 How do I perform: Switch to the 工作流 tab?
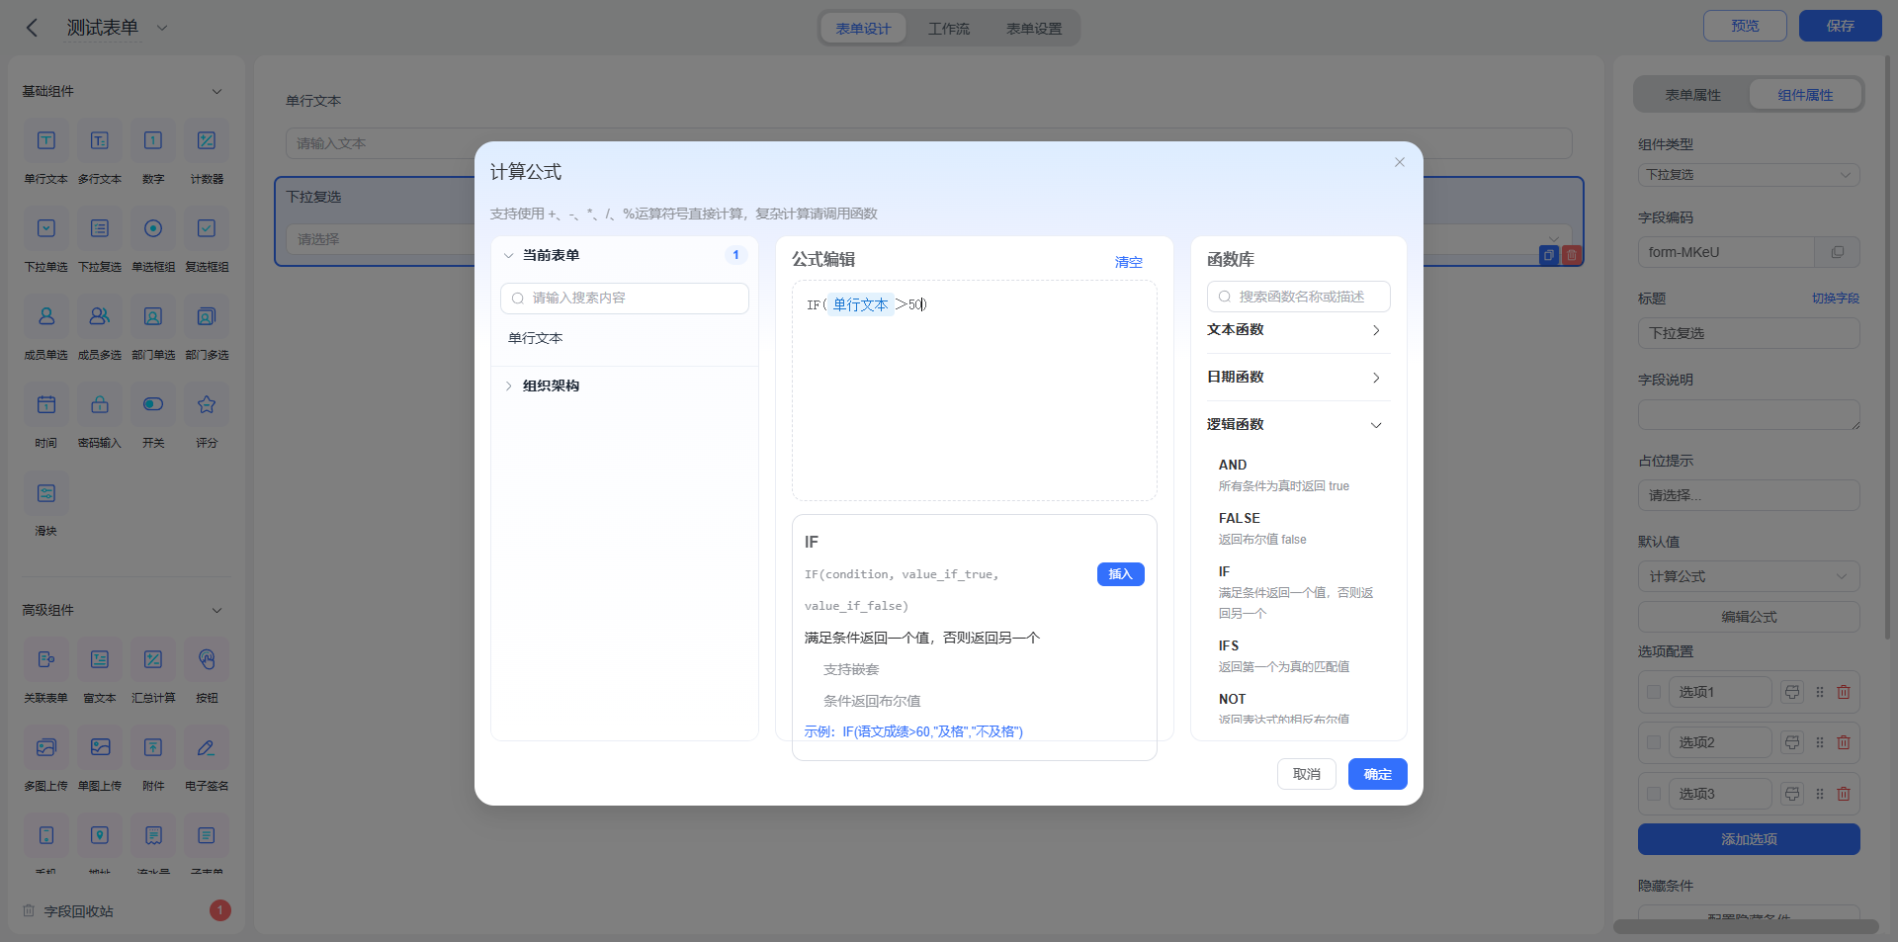[949, 29]
